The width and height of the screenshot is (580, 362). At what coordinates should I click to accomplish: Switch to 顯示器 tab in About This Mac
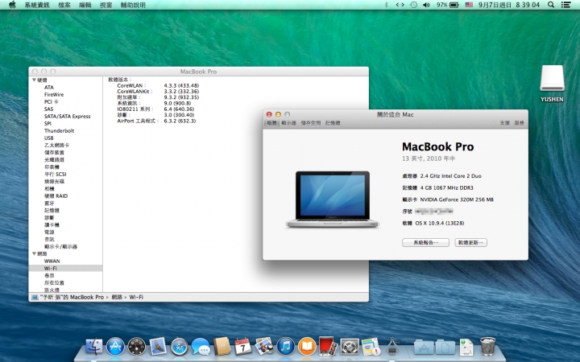tap(288, 123)
